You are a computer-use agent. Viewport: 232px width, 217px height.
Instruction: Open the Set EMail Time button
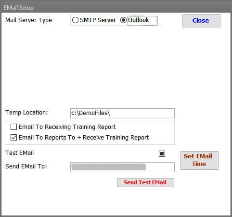pos(199,160)
